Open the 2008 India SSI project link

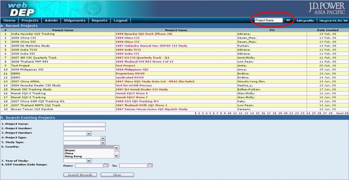[x=127, y=54]
